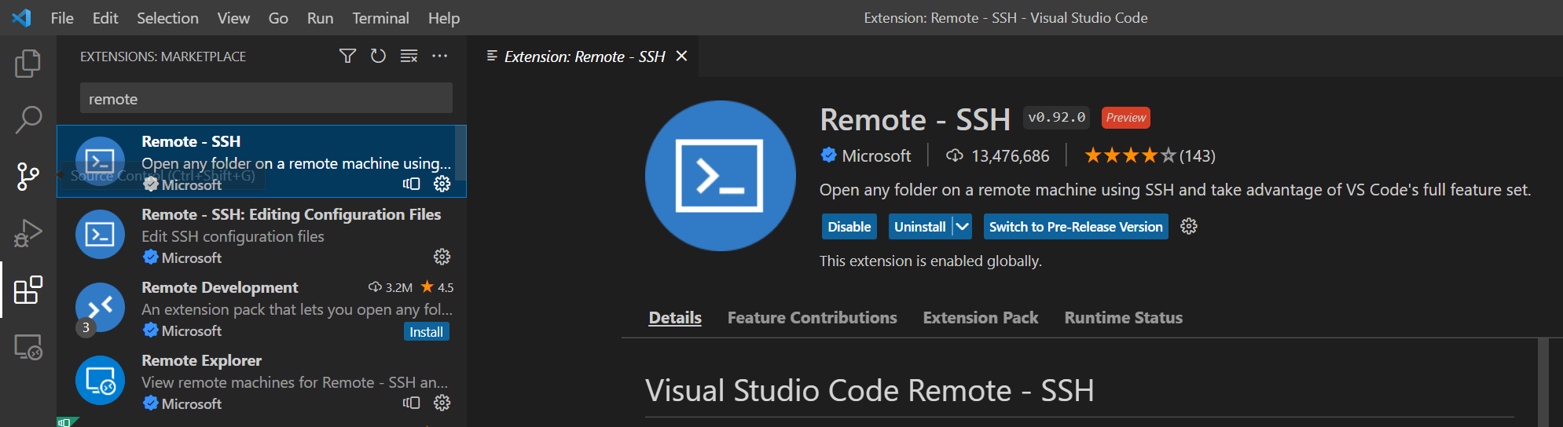Open the Search view in activity bar

pos(28,120)
